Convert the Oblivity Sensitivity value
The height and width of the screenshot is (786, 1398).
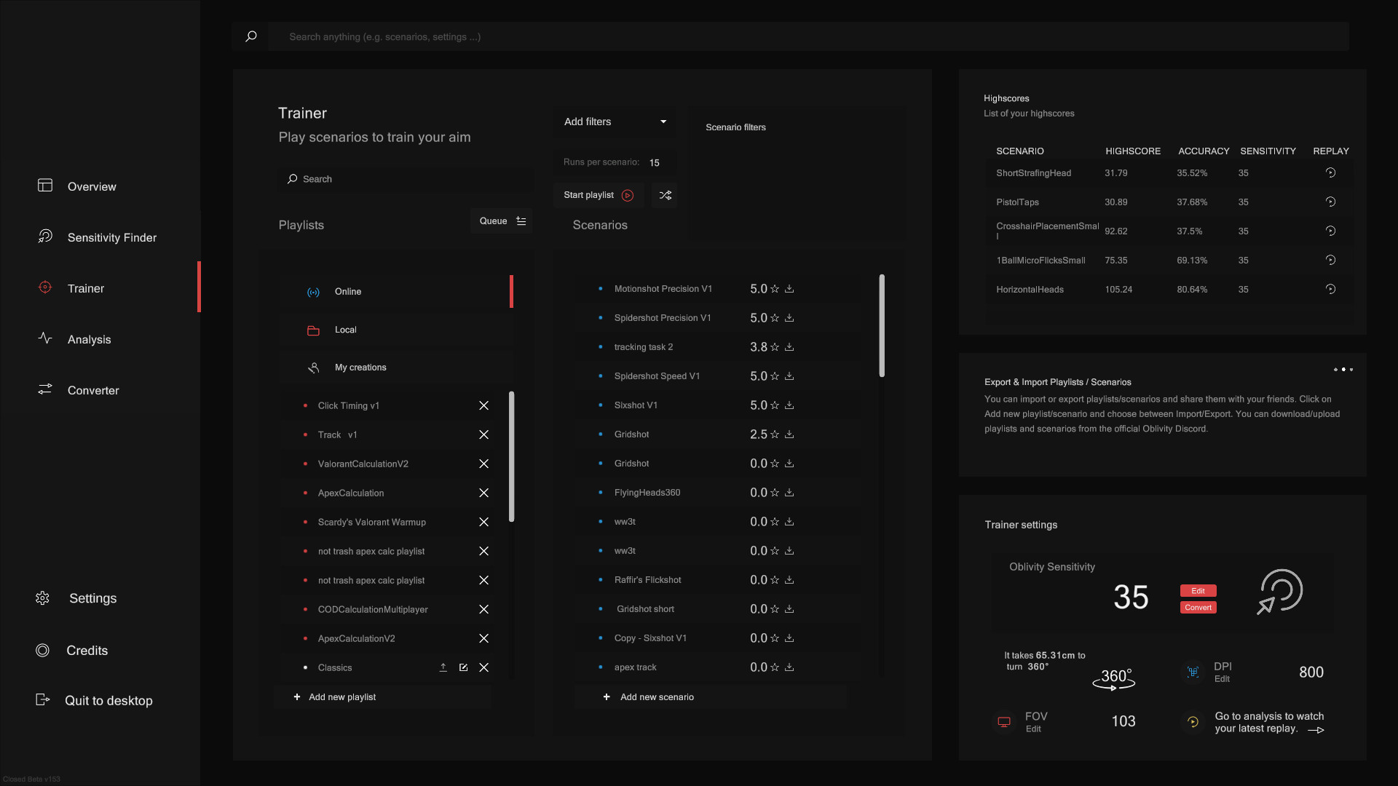tap(1198, 607)
